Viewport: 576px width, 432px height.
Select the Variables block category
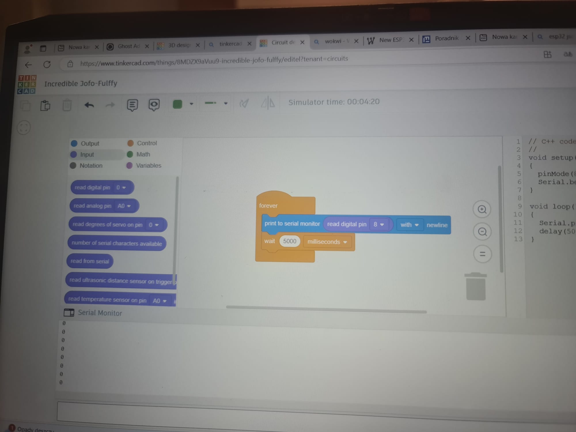pos(144,166)
